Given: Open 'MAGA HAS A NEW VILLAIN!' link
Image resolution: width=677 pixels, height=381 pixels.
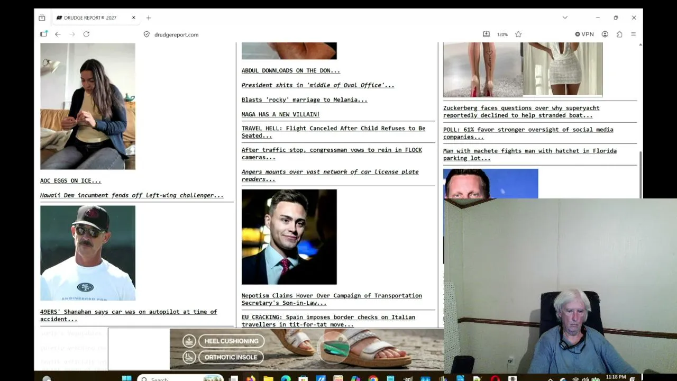Looking at the screenshot, I should click(280, 114).
